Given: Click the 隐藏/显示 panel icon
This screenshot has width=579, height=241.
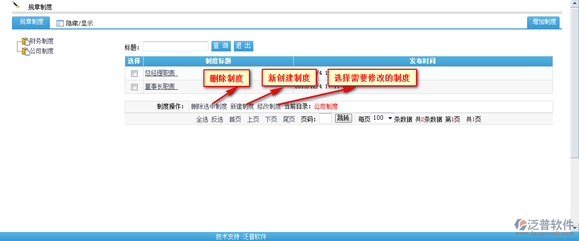Looking at the screenshot, I should (x=60, y=23).
